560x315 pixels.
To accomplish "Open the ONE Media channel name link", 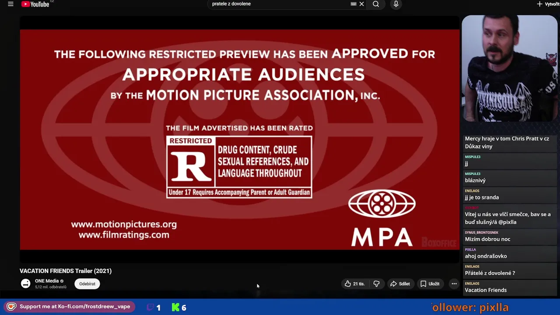I will [47, 281].
